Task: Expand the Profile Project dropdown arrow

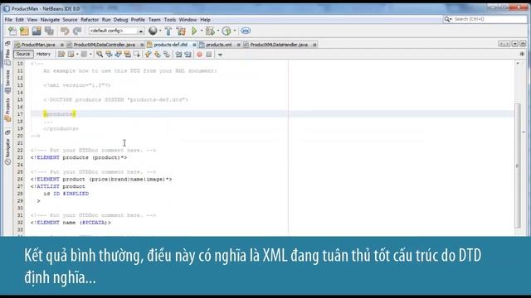Action: tap(234, 31)
